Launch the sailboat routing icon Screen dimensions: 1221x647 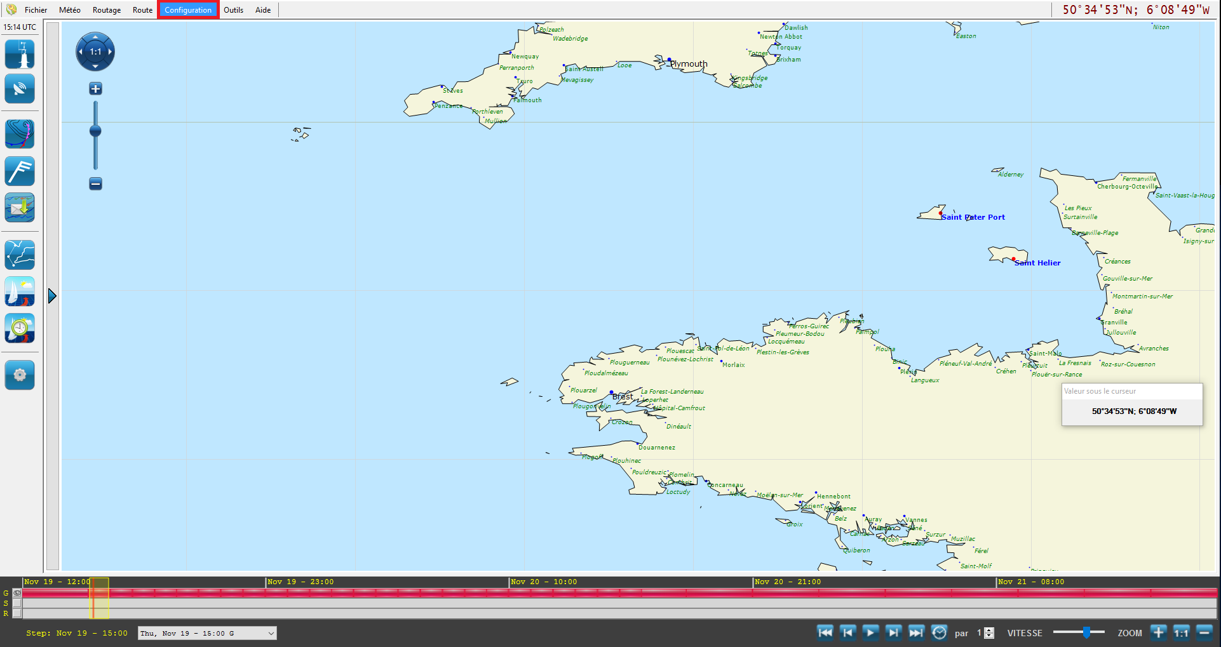20,291
